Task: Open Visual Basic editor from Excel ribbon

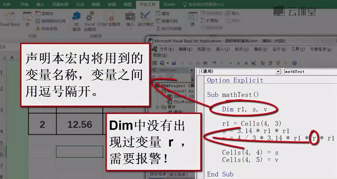Action: pyautogui.click(x=10, y=19)
